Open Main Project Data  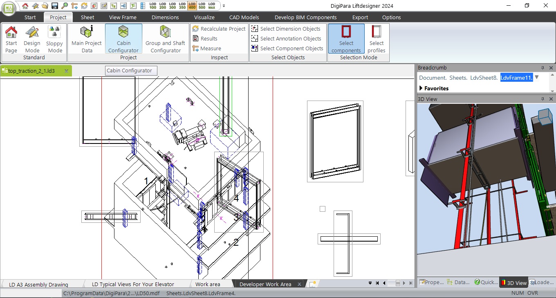86,39
